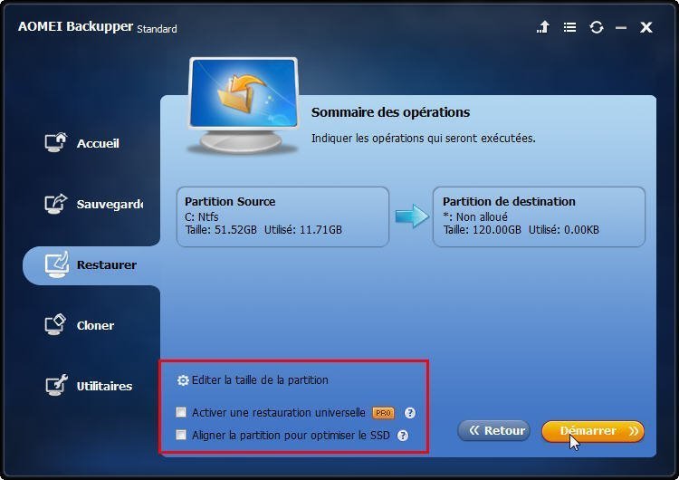The image size is (679, 480).
Task: Click the refresh icon in title bar
Action: (597, 28)
